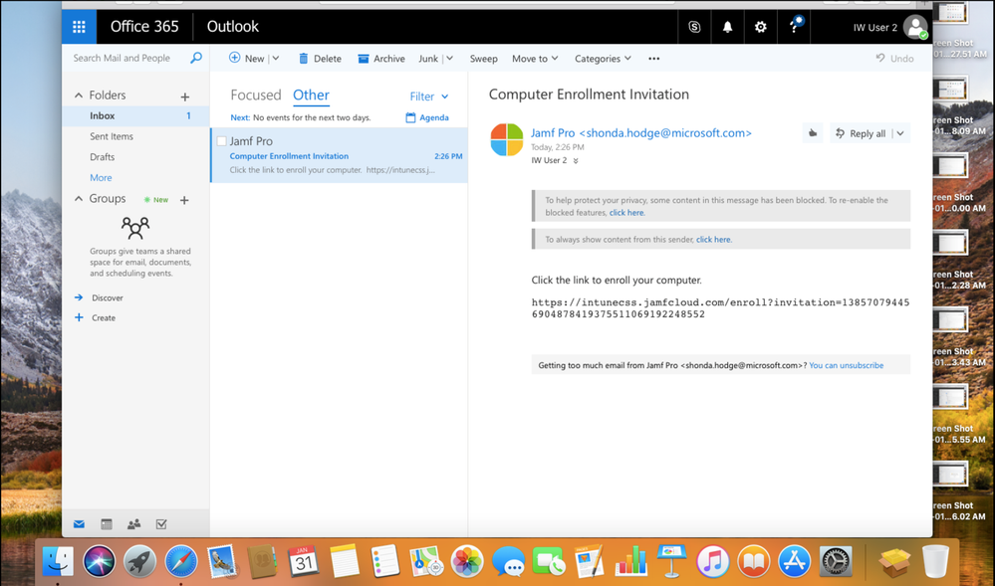Viewport: 995px width, 586px height.
Task: Switch to Calendar view in bottom navigation
Action: (x=107, y=524)
